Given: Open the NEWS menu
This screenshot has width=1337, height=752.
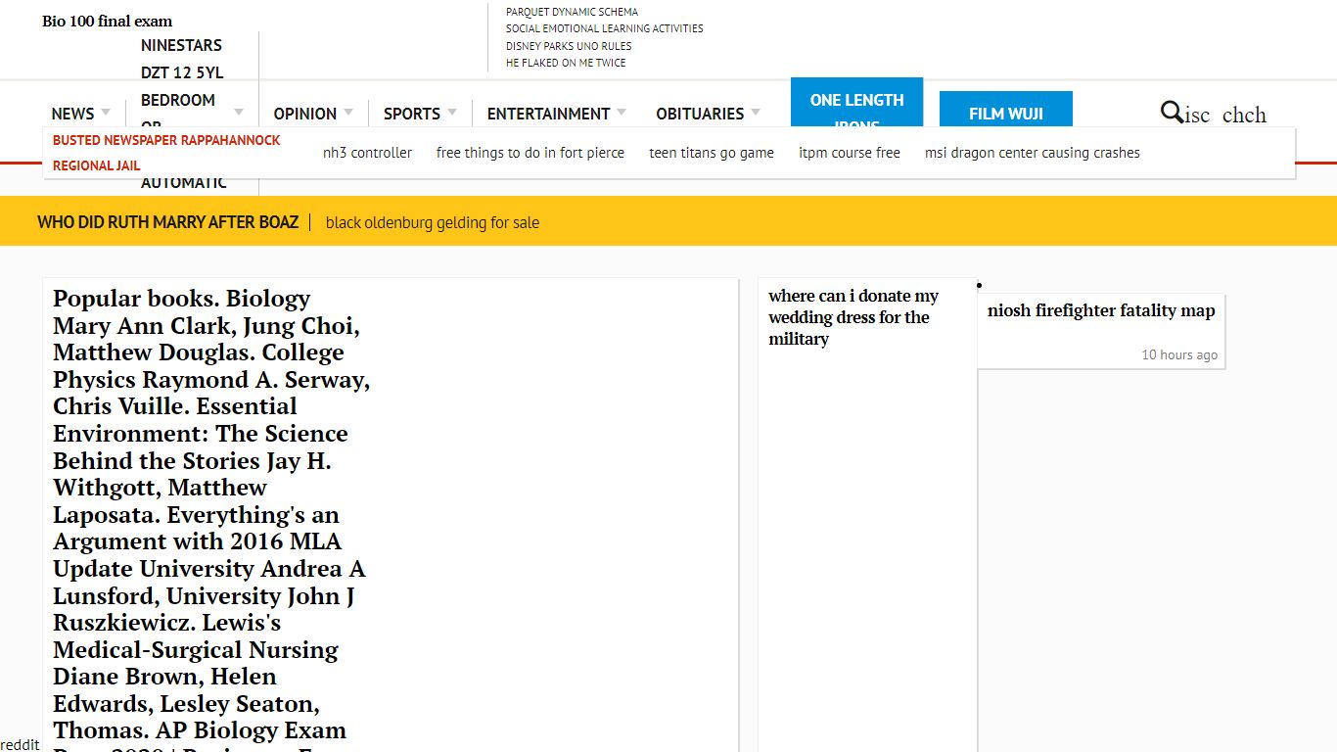Looking at the screenshot, I should [x=73, y=114].
